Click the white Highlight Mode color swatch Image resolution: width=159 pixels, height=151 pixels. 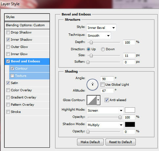click(x=130, y=110)
